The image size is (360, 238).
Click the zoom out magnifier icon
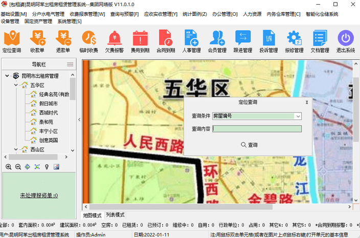click(18, 166)
